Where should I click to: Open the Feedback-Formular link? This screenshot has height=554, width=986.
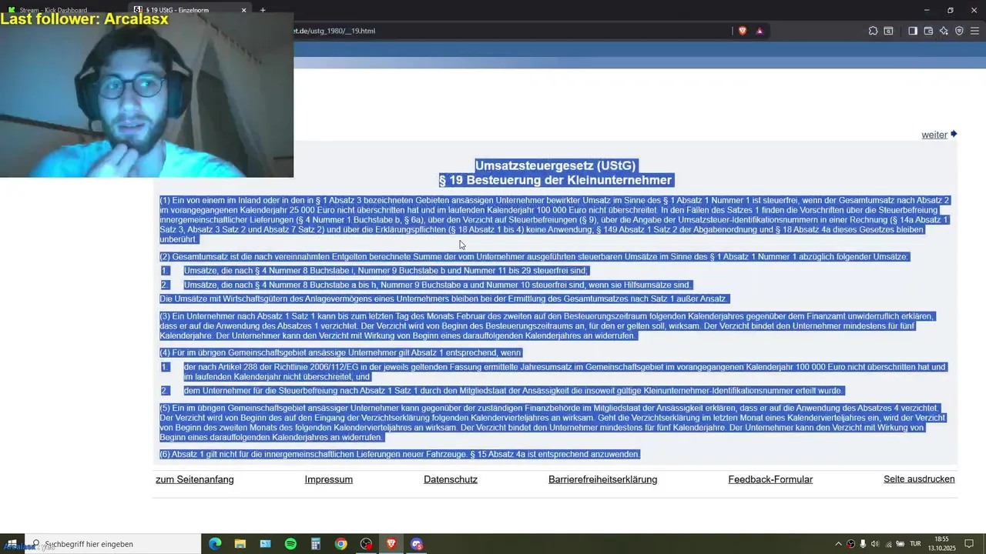point(770,479)
